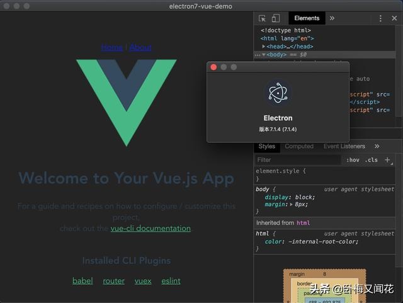The width and height of the screenshot is (403, 303).
Task: Select the Elements tab
Action: point(307,18)
